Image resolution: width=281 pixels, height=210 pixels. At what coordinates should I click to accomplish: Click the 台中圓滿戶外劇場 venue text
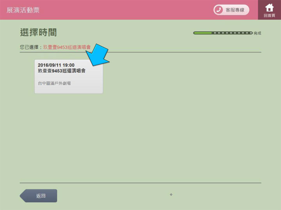point(54,83)
